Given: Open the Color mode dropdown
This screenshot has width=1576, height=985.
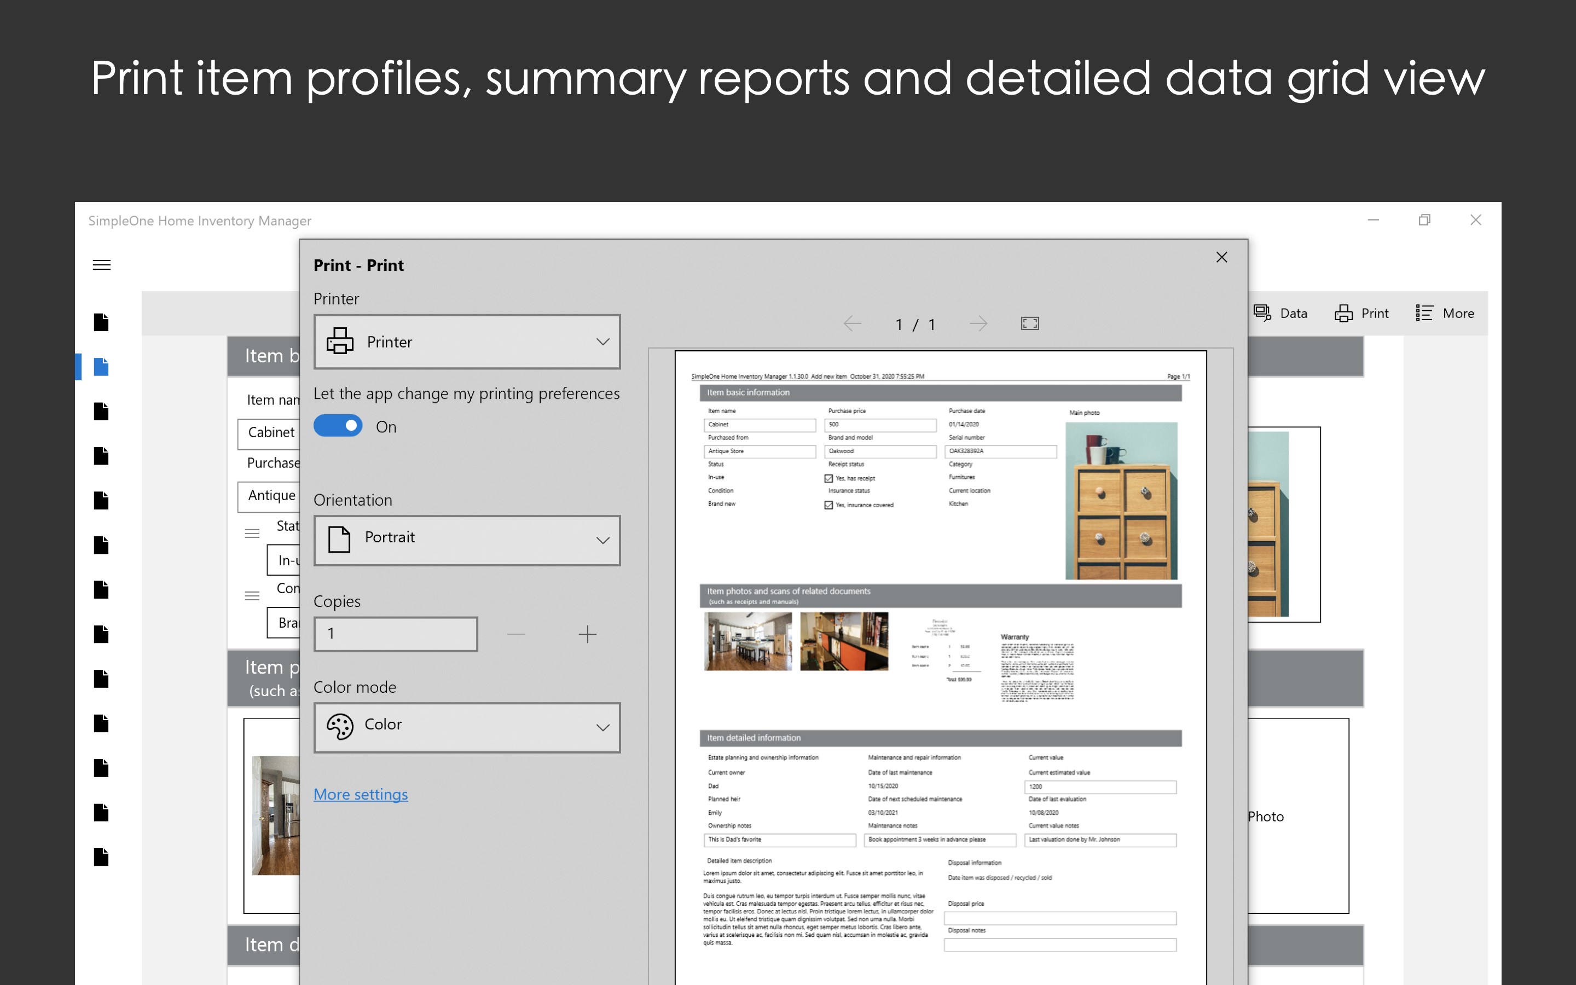Looking at the screenshot, I should coord(466,727).
